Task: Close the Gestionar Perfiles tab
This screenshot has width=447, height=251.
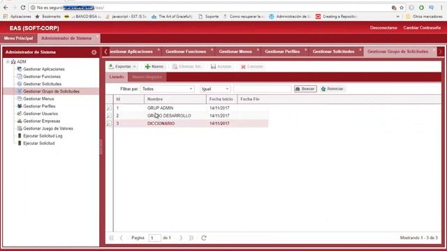Action: (306, 50)
